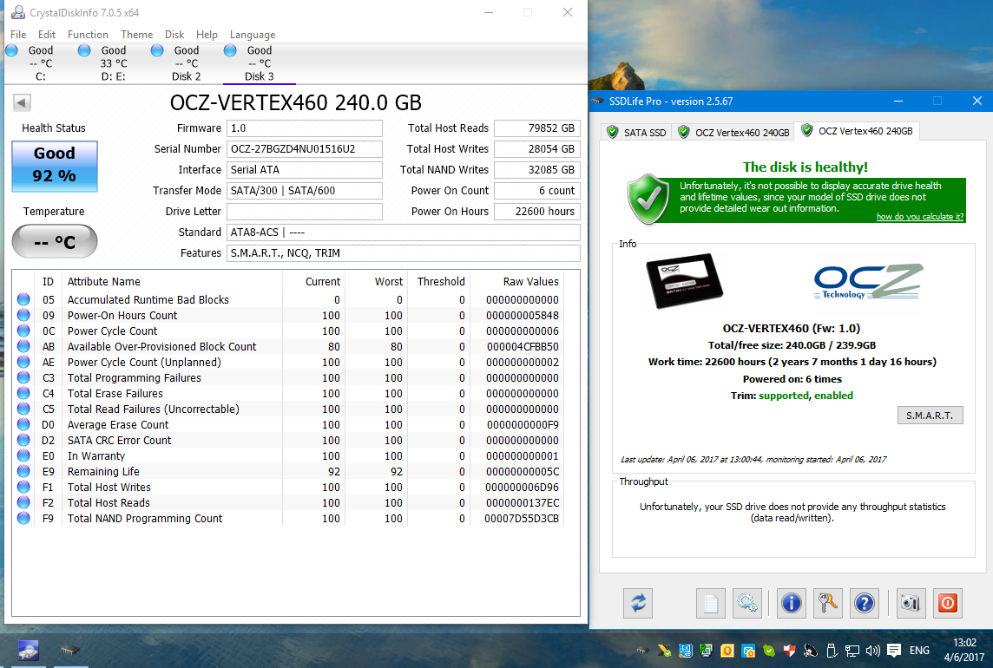
Task: Click the 'how do you calculate it?' link
Action: [x=919, y=217]
